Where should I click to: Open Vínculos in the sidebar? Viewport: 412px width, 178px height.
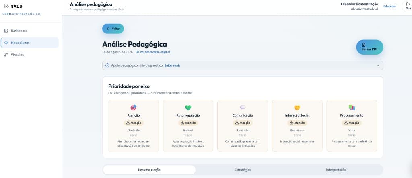30,55
